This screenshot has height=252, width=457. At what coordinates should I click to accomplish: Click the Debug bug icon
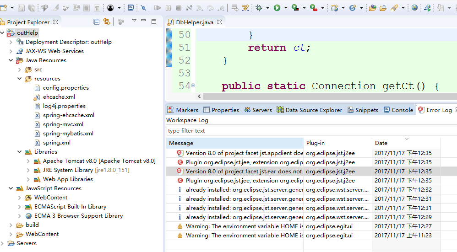pos(259,8)
